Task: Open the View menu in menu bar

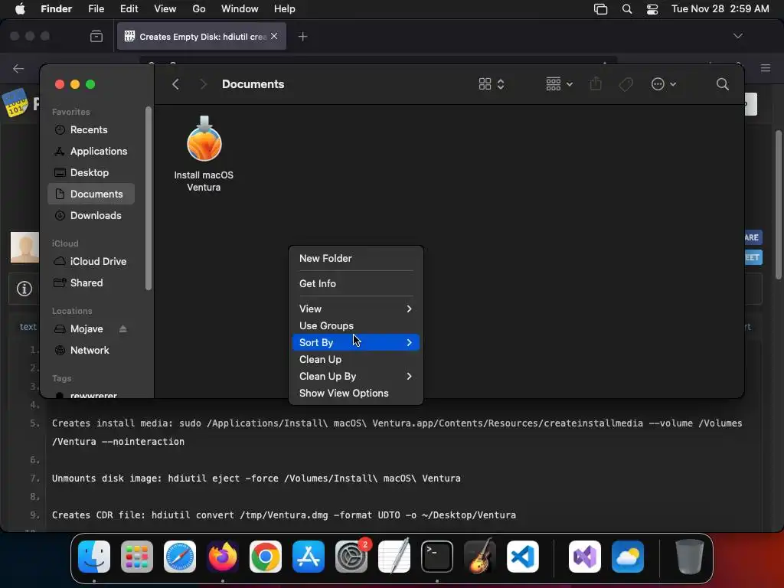Action: pos(165,9)
